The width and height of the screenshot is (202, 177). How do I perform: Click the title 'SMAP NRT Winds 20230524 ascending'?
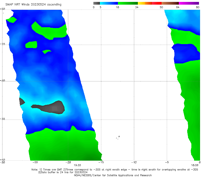33,5
